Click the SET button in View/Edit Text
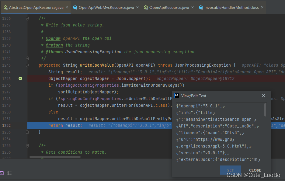Image resolution: width=285 pixels, height=181 pixels. [x=231, y=170]
